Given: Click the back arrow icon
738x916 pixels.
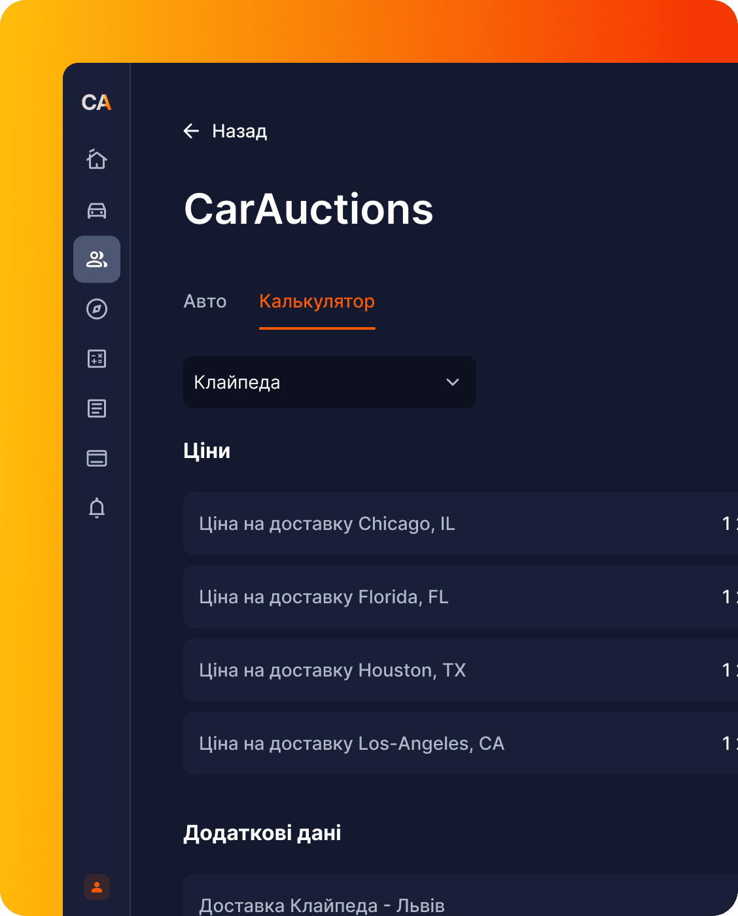Looking at the screenshot, I should 191,132.
